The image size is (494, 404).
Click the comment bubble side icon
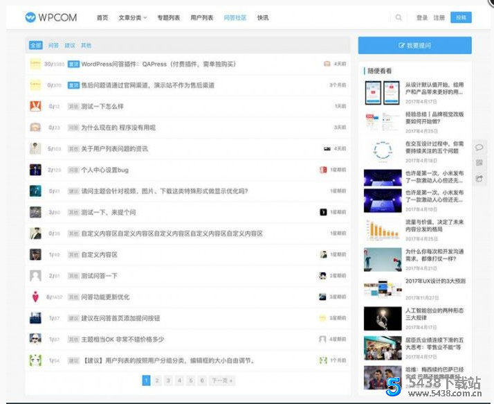(479, 148)
